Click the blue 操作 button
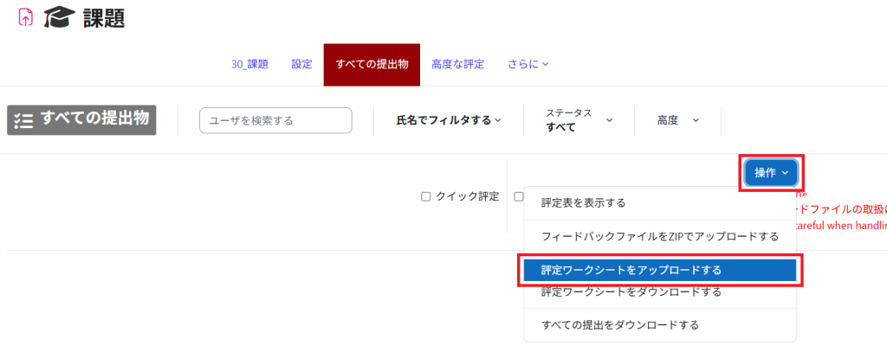The width and height of the screenshot is (887, 346). pyautogui.click(x=772, y=174)
